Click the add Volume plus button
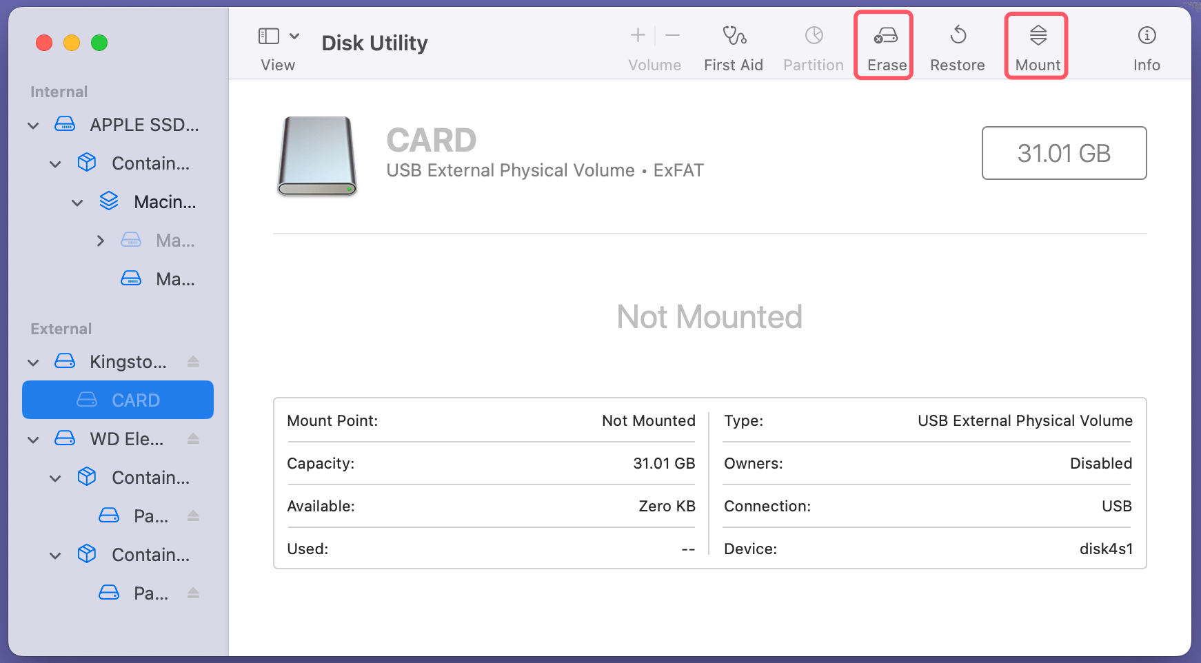The image size is (1201, 663). coord(638,35)
